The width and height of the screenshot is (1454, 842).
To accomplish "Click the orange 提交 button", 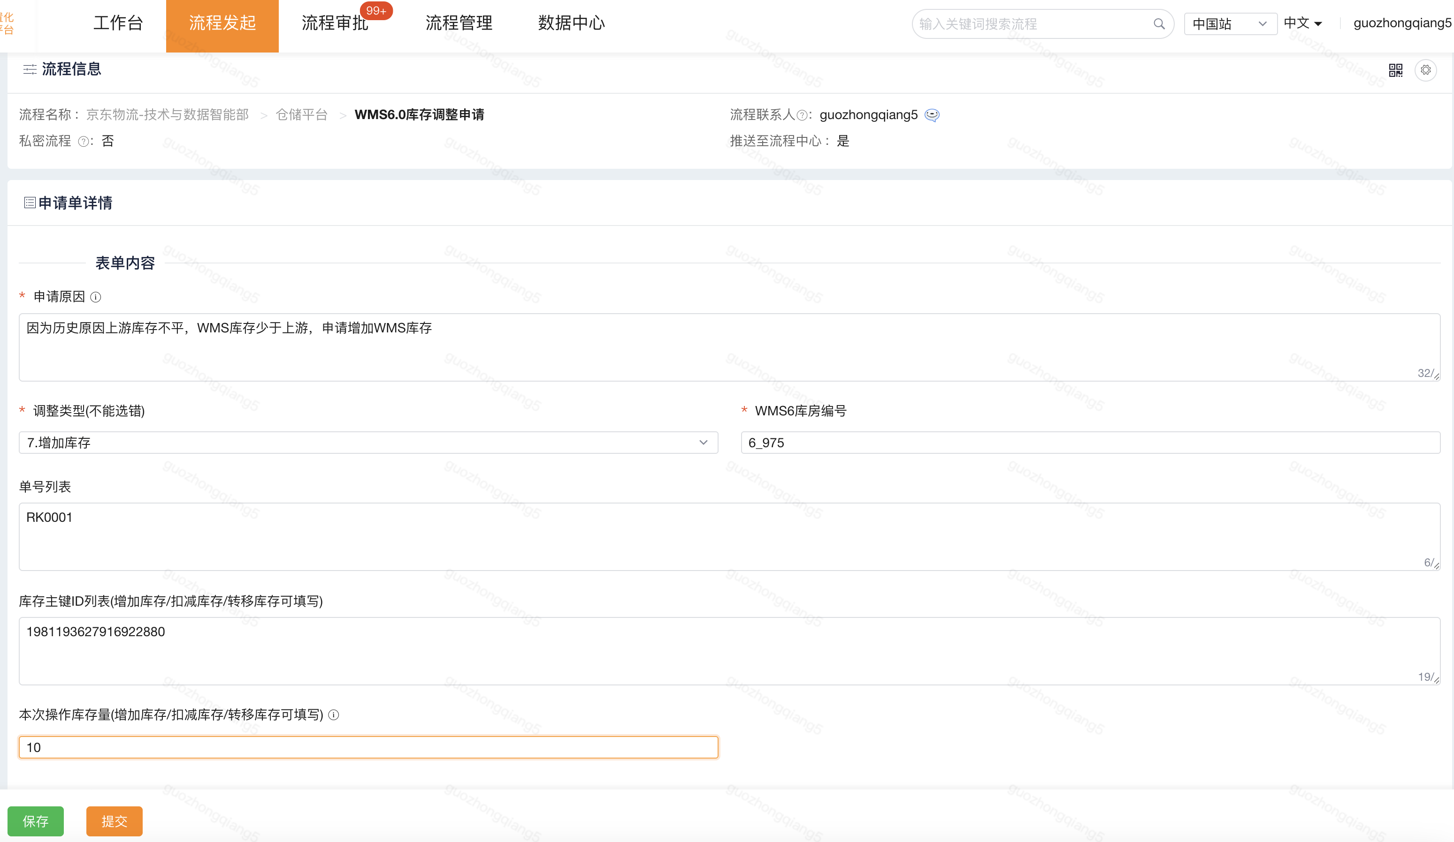I will (114, 821).
